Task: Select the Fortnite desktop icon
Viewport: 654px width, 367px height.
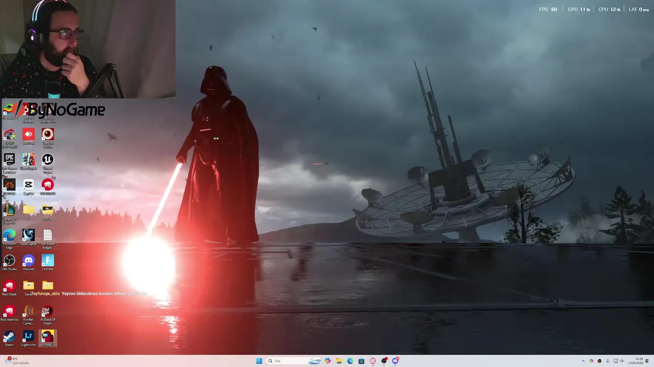Action: (48, 263)
